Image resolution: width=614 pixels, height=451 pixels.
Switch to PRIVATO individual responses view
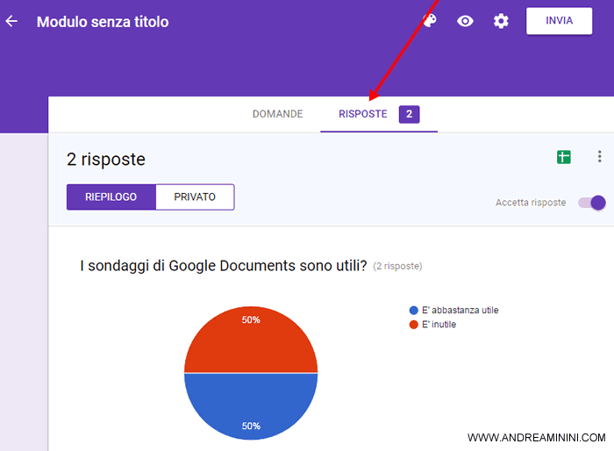(195, 197)
